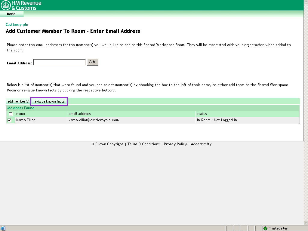Click the Add button beside the email field
308x231 pixels.
tap(93, 62)
